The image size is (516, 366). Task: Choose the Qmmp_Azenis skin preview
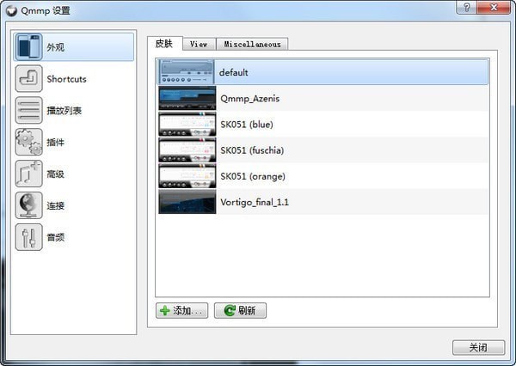(187, 98)
